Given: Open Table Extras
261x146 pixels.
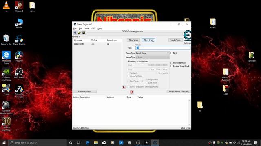Looking at the screenshot, I should click(x=186, y=128).
